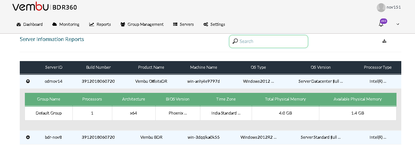Click the Servers rack icon
This screenshot has height=153, width=415.
point(175,24)
